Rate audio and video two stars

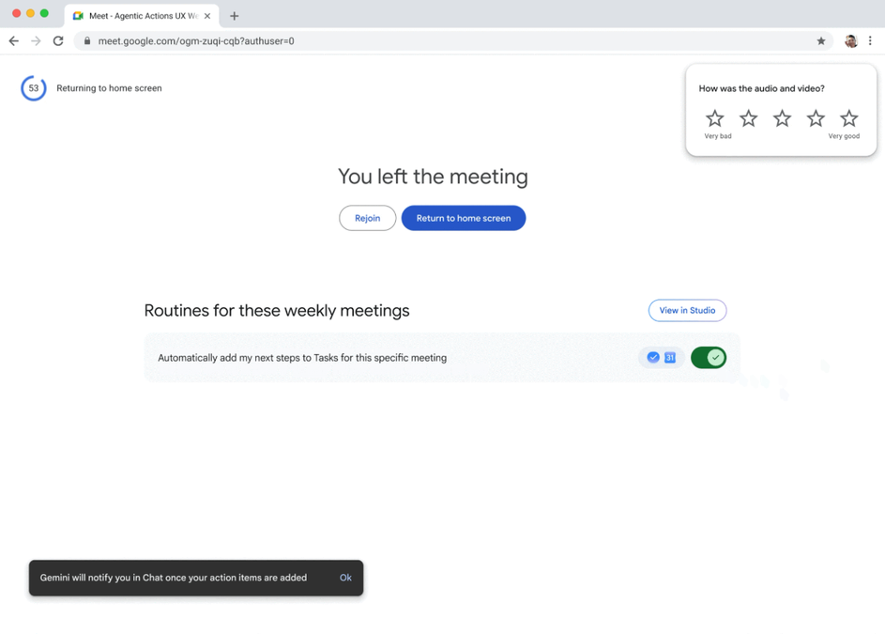click(x=748, y=118)
